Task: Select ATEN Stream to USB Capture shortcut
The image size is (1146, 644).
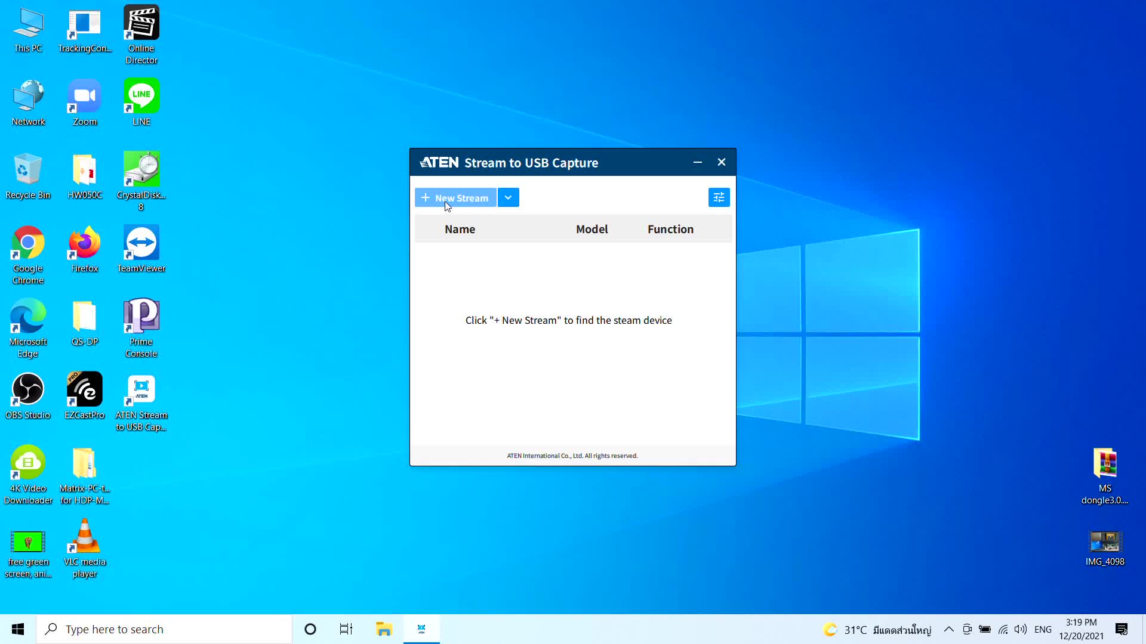Action: pyautogui.click(x=141, y=402)
